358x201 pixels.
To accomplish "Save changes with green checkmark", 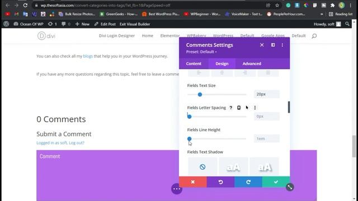I will click(276, 182).
